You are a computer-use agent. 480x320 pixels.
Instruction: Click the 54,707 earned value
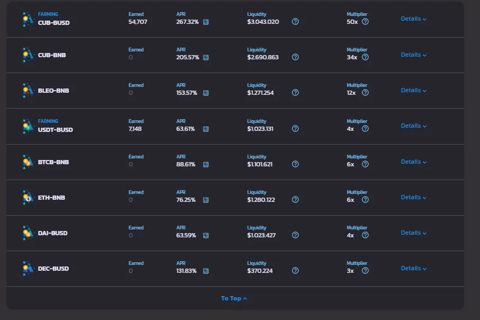coord(138,22)
